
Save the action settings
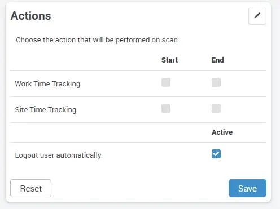pos(247,188)
